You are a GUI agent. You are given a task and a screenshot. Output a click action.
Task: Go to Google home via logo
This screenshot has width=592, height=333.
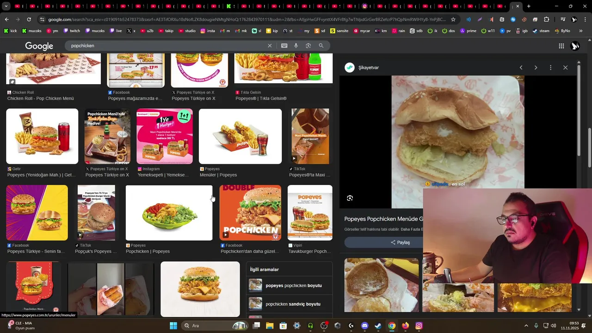point(39,46)
